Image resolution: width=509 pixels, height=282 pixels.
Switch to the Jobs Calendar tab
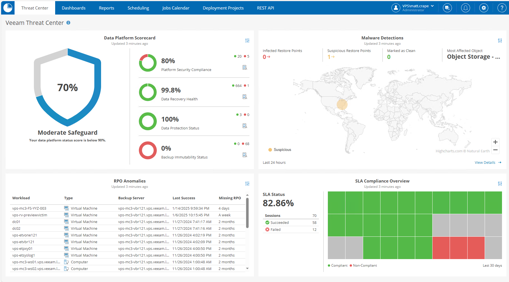pos(176,8)
